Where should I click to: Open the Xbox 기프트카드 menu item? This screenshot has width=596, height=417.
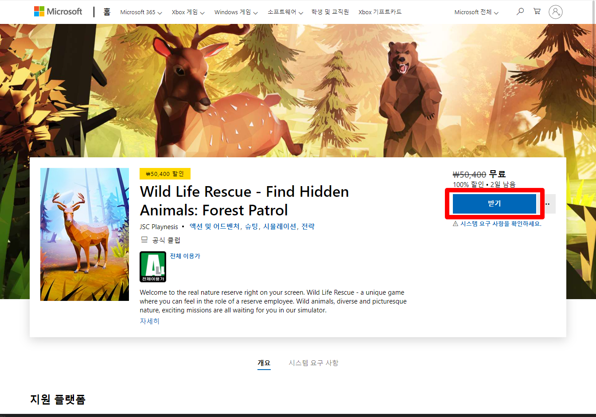pyautogui.click(x=380, y=12)
